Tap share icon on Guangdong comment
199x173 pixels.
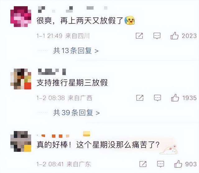click(x=143, y=164)
